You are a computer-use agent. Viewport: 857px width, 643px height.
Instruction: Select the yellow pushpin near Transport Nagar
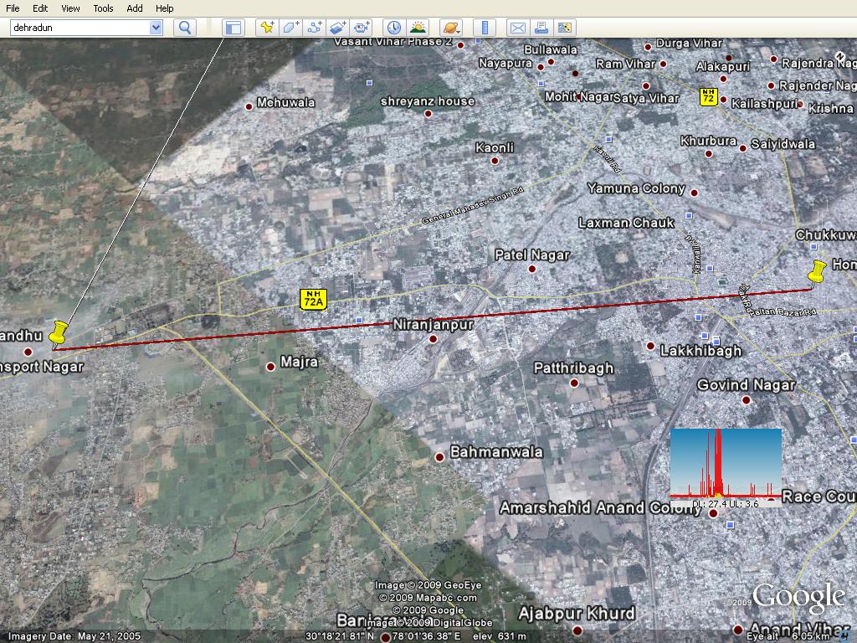[58, 334]
